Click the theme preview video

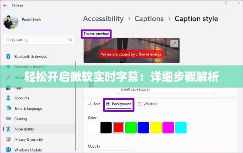(131, 50)
